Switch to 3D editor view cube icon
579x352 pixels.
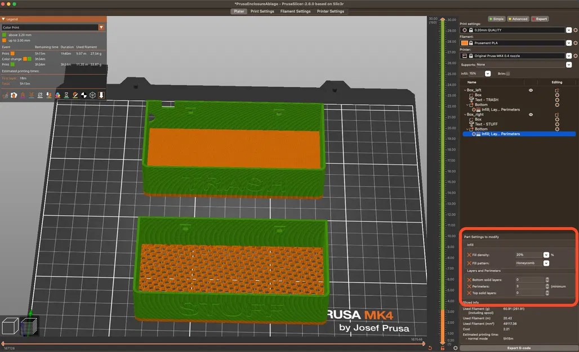pos(10,326)
